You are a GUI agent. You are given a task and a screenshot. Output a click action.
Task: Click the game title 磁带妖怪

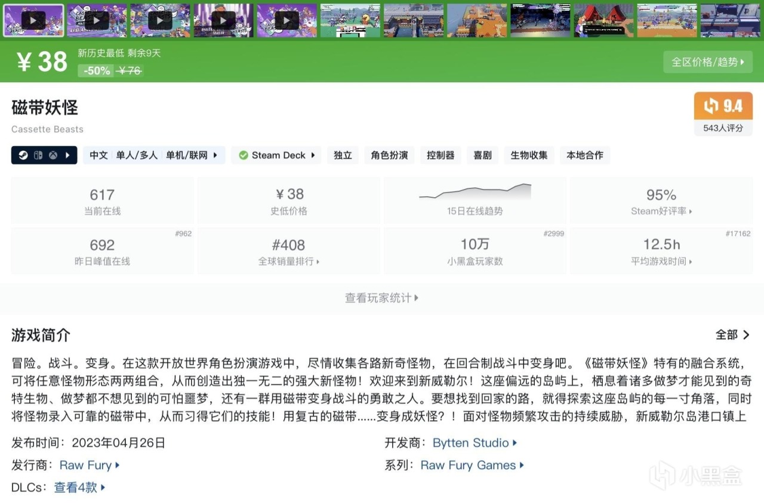pos(45,108)
